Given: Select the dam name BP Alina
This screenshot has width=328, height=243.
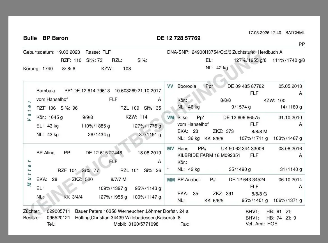Looking at the screenshot, I should (45, 153).
